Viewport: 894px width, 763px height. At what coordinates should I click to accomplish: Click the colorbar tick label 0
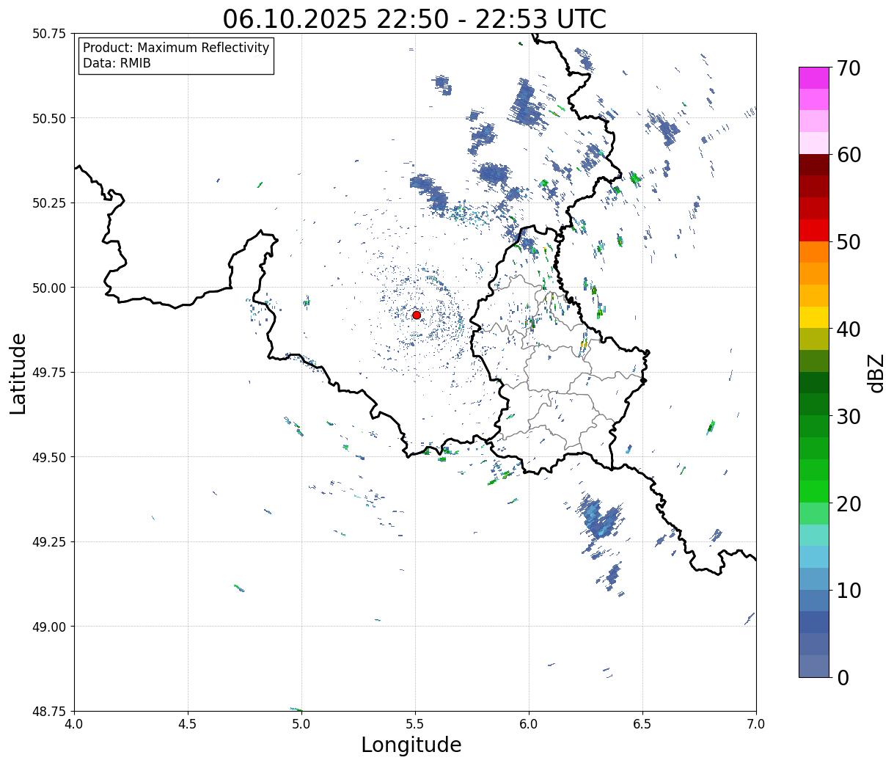click(842, 678)
